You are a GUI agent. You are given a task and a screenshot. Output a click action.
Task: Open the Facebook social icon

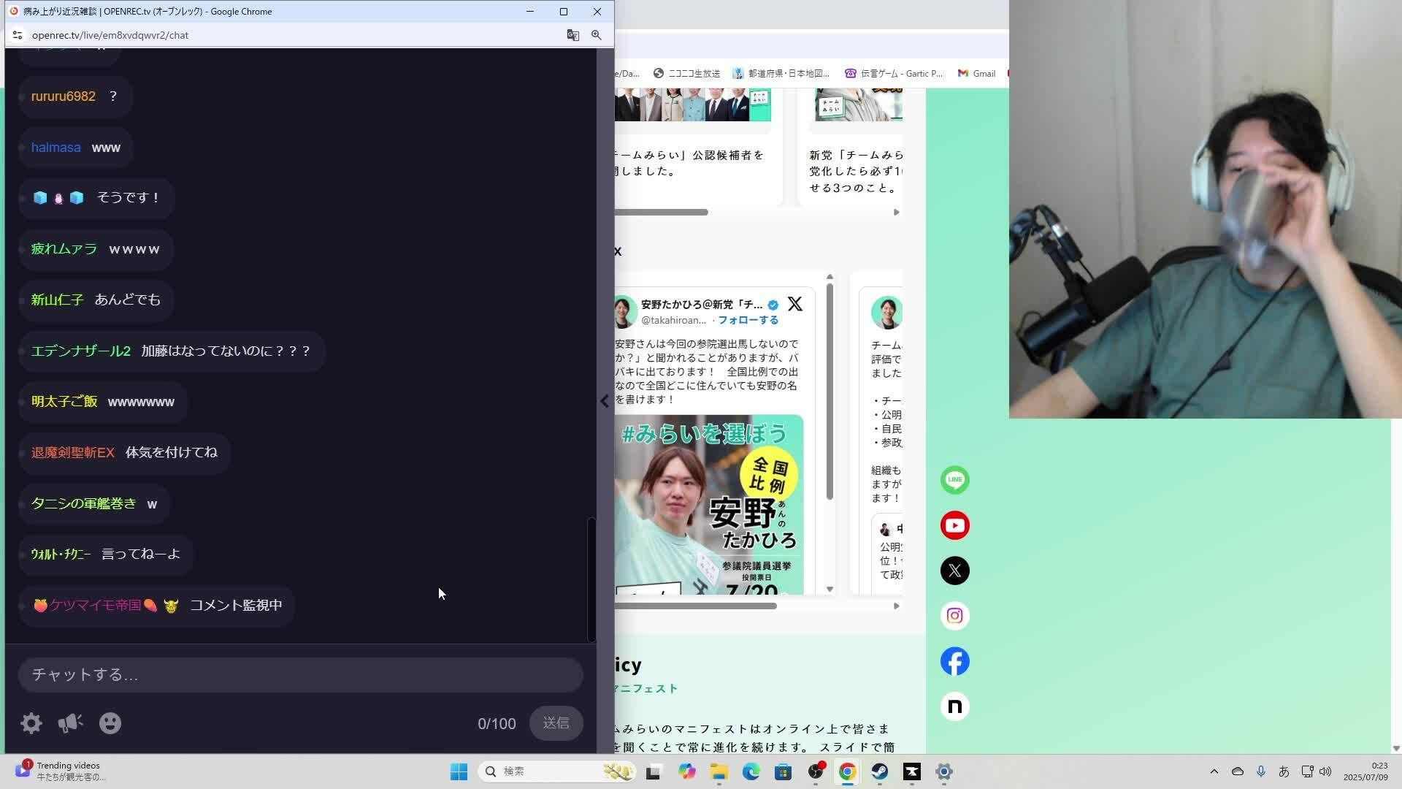955,661
